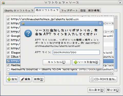Enable the Medibuntu (source) checkbox
The height and width of the screenshot is (96, 123).
click(8, 69)
